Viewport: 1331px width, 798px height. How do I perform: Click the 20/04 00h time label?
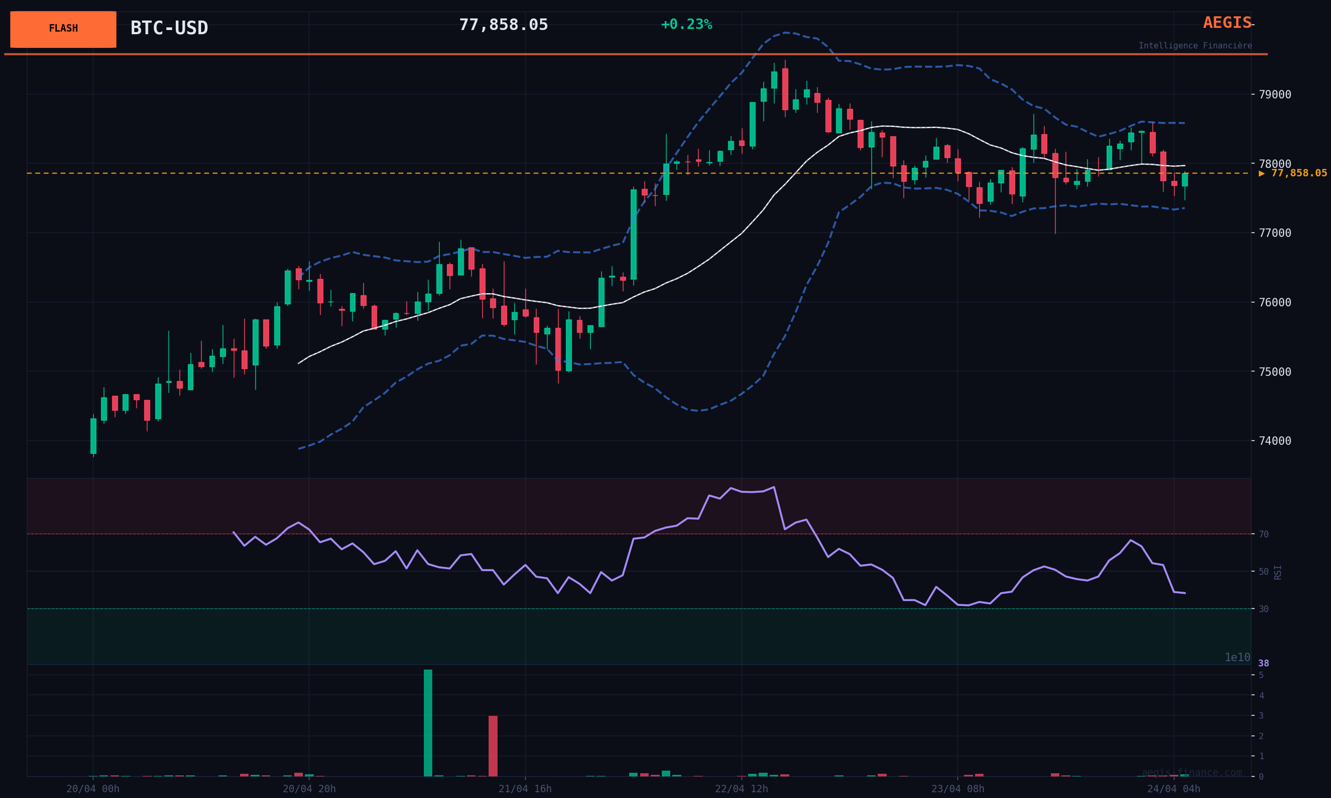coord(93,789)
